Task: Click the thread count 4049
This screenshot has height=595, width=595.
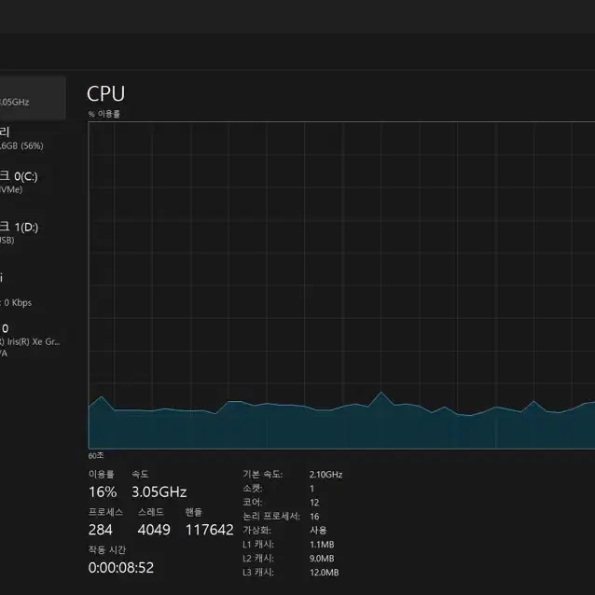Action: [154, 530]
